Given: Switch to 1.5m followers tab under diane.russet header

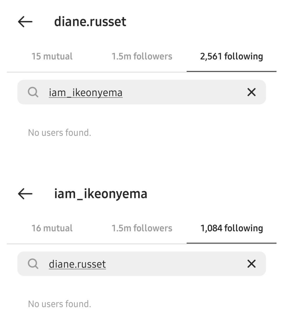Looking at the screenshot, I should pyautogui.click(x=142, y=56).
